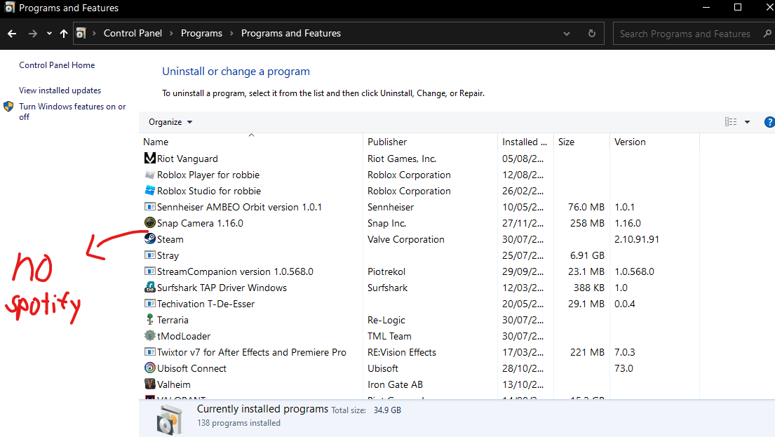
Task: Click the Stray program icon
Action: 150,255
